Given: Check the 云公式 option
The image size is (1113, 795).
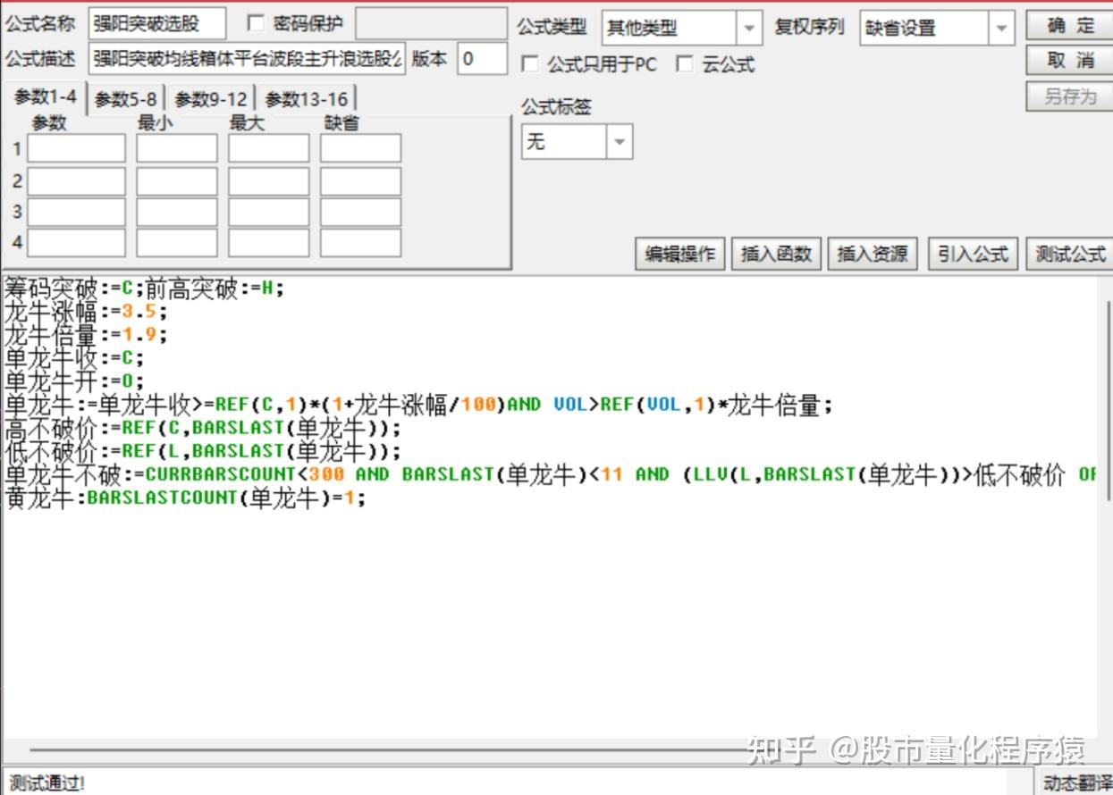Looking at the screenshot, I should tap(685, 64).
